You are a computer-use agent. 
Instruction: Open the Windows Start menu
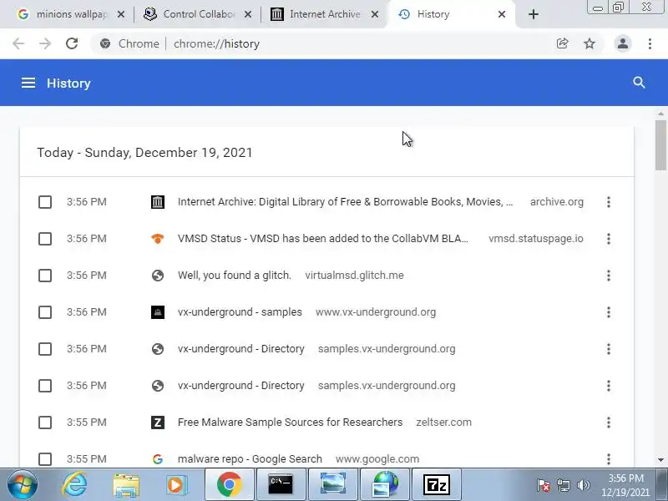pyautogui.click(x=23, y=485)
